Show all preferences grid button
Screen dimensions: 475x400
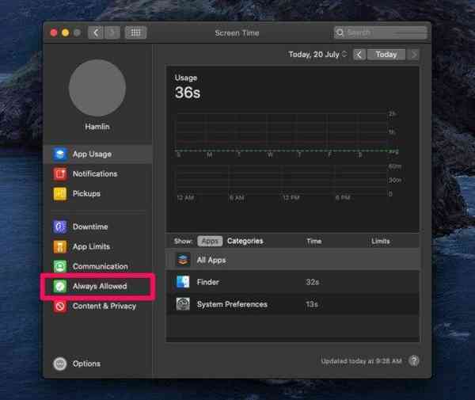click(x=135, y=32)
